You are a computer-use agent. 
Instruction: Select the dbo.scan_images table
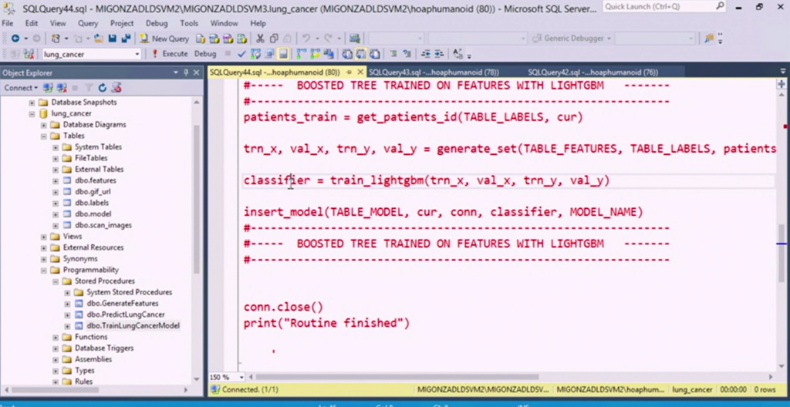tap(103, 225)
